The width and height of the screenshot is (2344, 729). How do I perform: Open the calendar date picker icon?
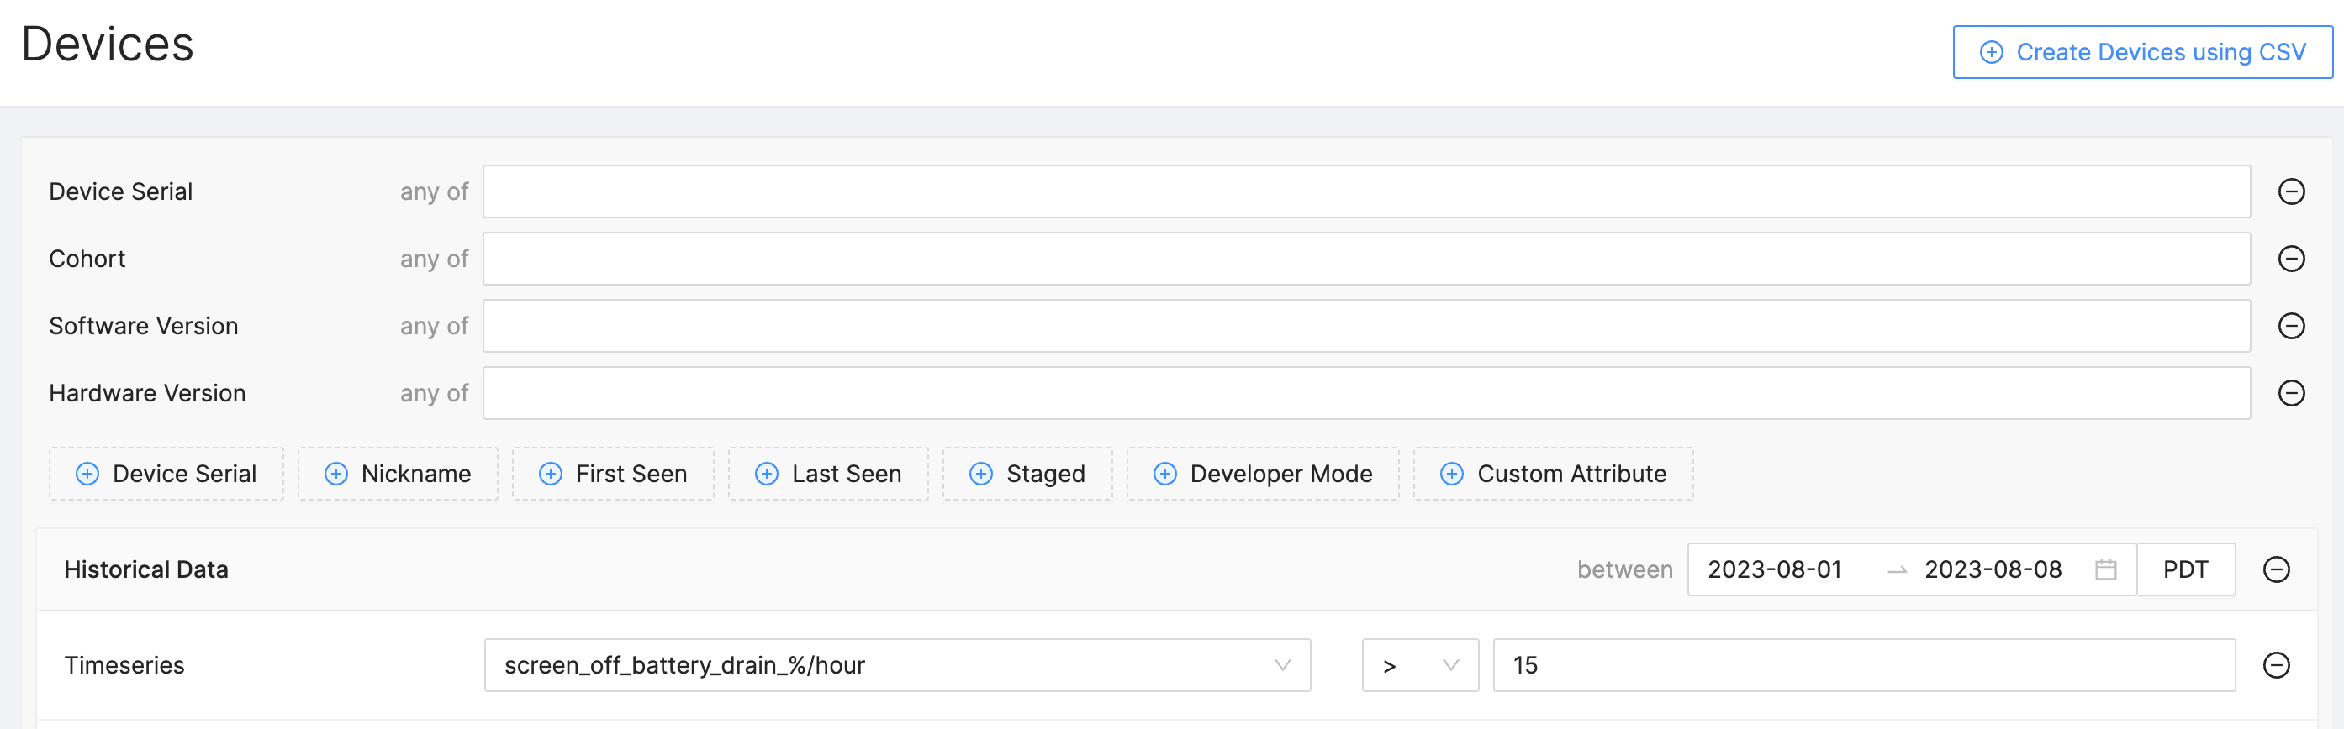coord(2105,570)
